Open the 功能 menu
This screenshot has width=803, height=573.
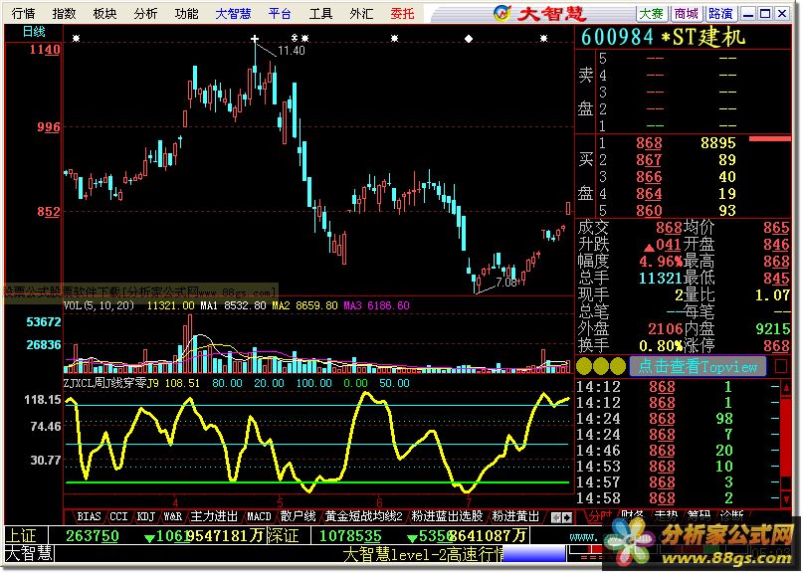(x=186, y=13)
